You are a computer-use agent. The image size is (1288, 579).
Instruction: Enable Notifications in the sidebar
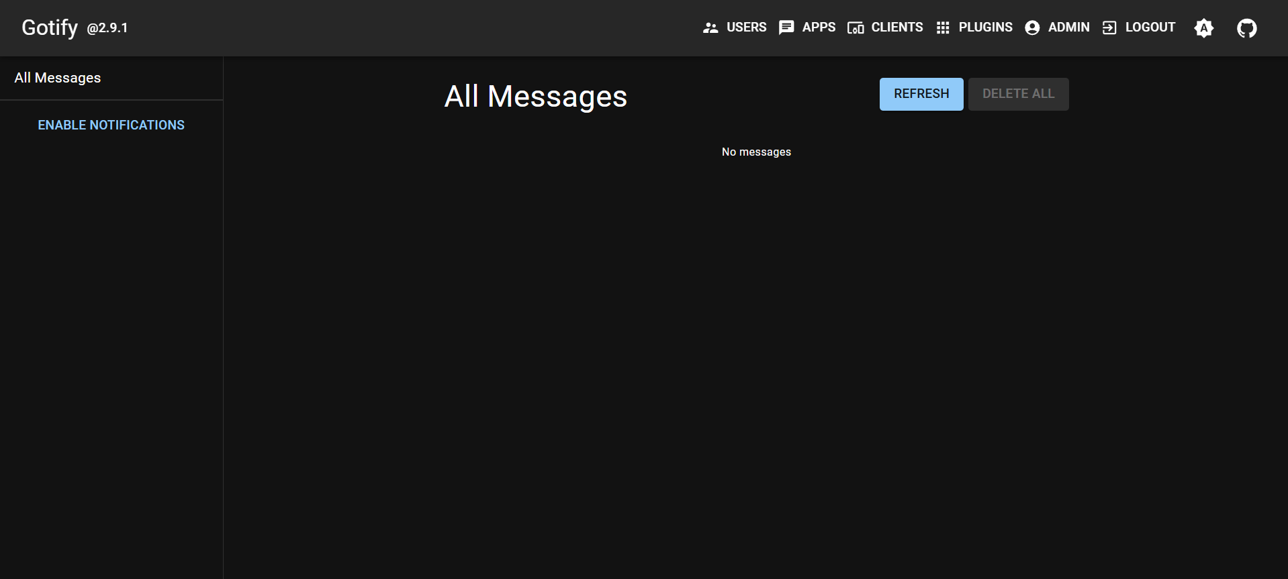[111, 125]
